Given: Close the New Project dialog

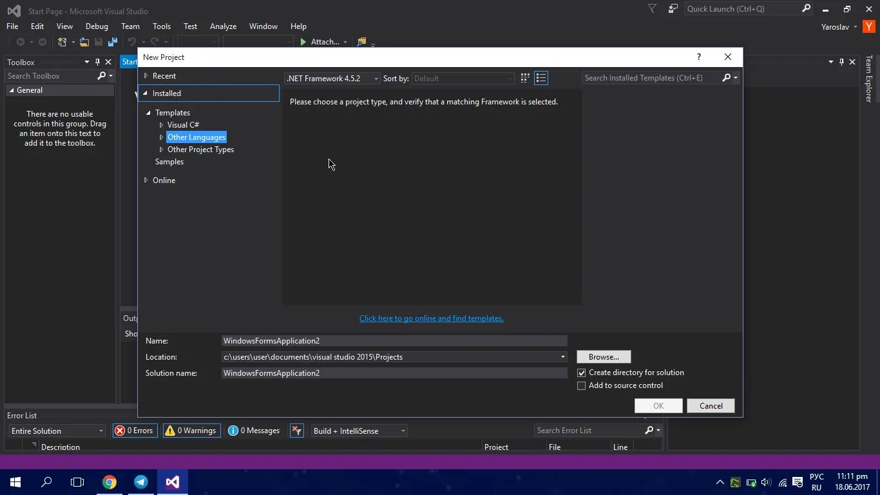Looking at the screenshot, I should [728, 57].
